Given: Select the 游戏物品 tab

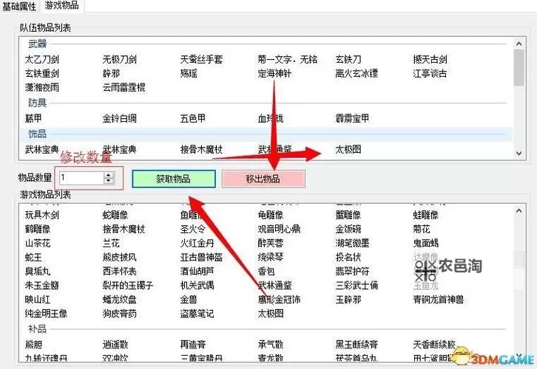Looking at the screenshot, I should [61, 5].
